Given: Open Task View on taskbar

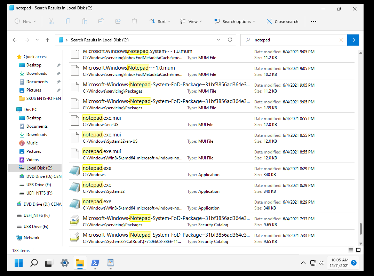Looking at the screenshot, I should point(49,263).
